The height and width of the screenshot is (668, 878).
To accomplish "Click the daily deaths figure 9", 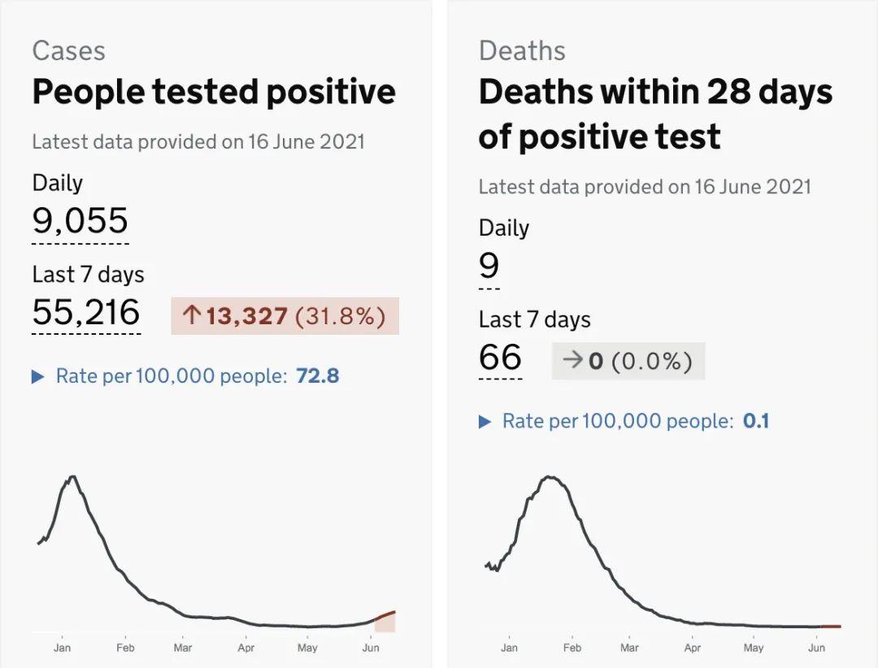I will tap(489, 267).
